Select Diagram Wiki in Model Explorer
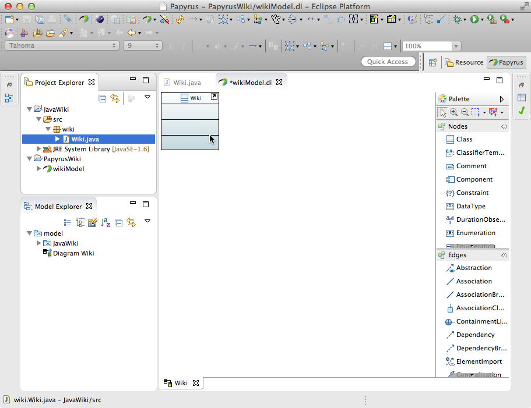The image size is (531, 408). [73, 253]
